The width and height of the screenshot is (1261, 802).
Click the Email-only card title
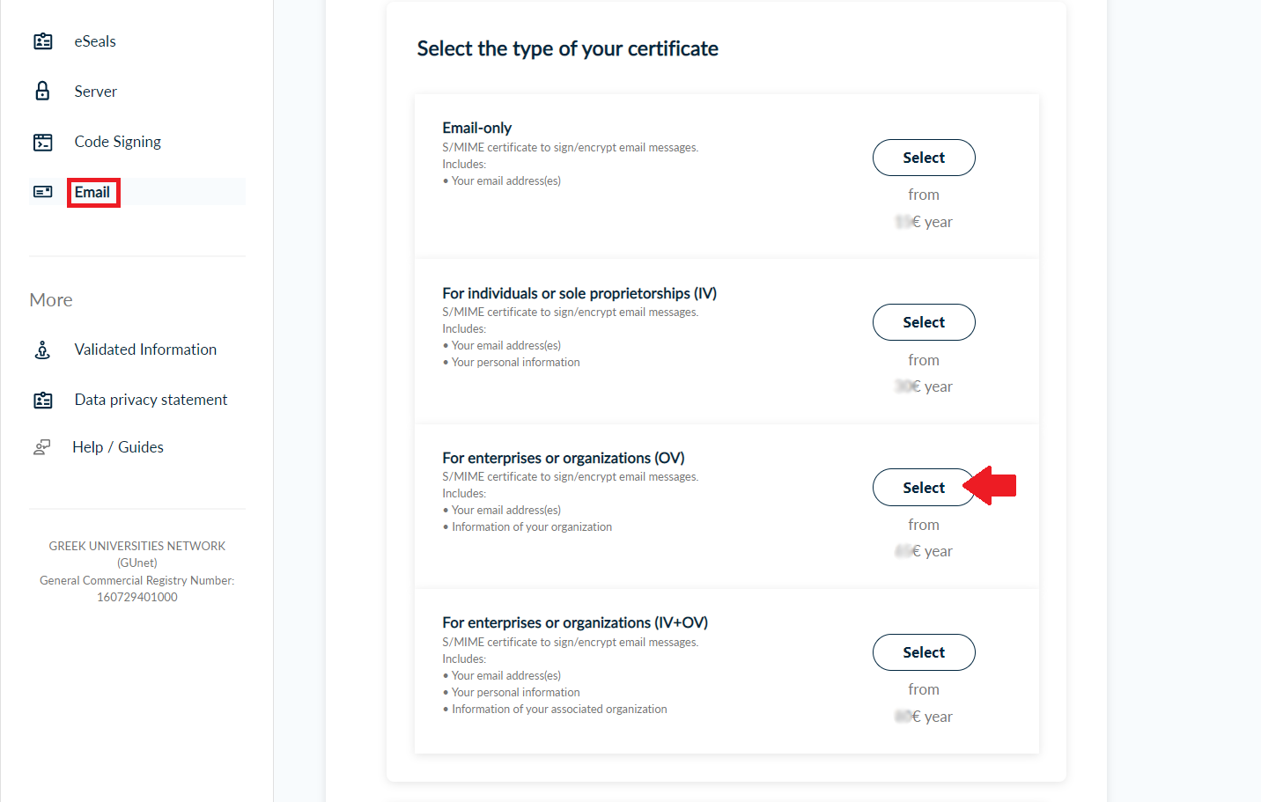(x=476, y=128)
